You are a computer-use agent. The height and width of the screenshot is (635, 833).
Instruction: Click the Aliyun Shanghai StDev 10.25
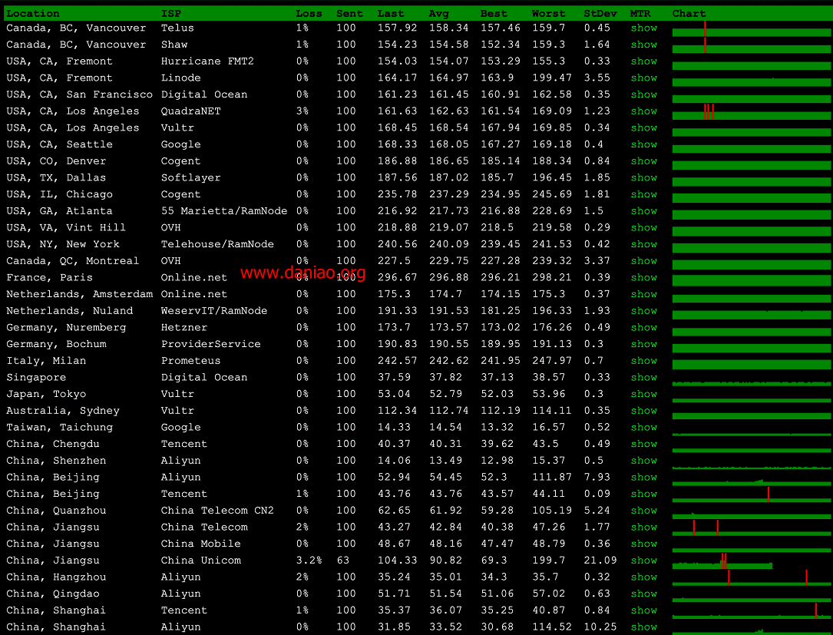click(x=600, y=627)
